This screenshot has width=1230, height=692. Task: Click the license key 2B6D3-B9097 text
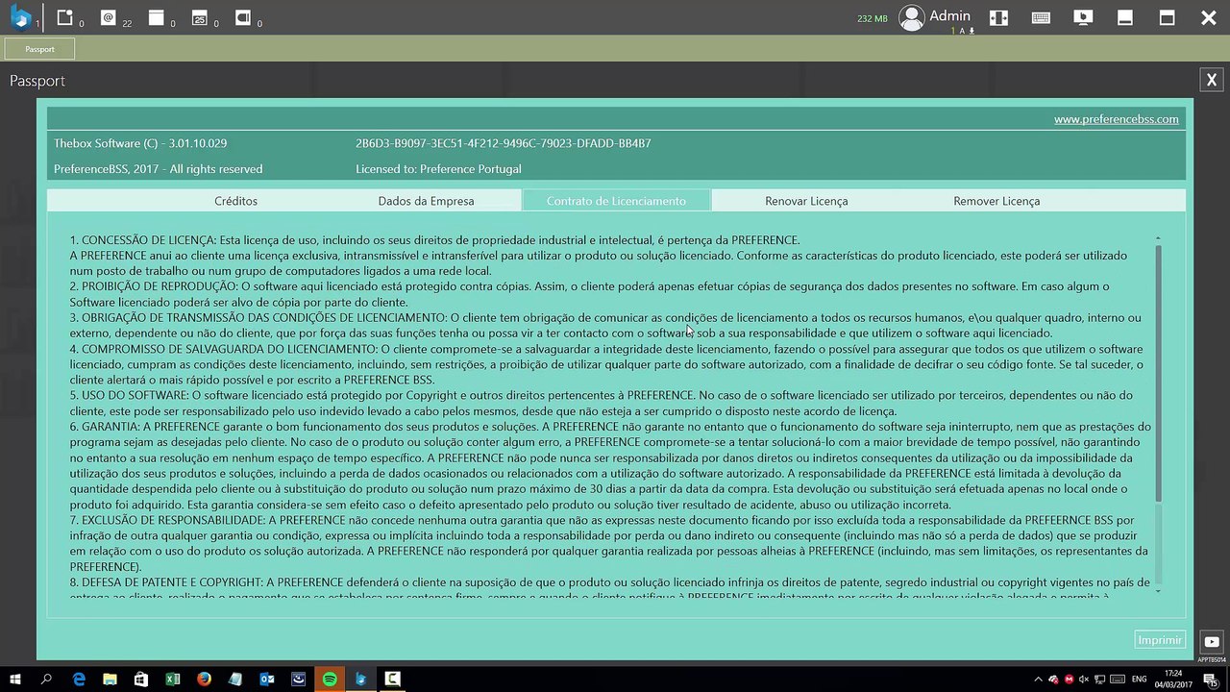504,143
